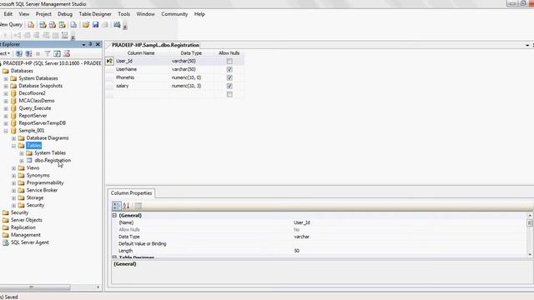Open the Community menu

[x=174, y=14]
